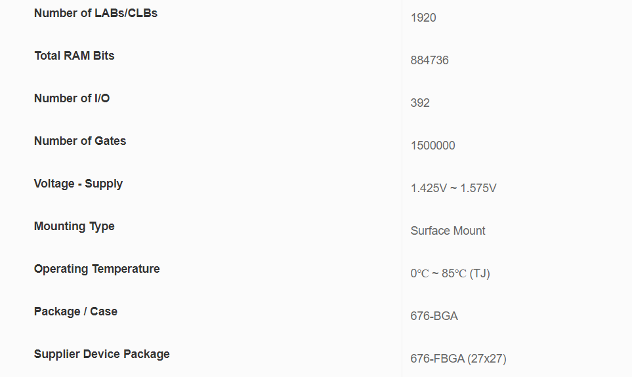Click the Operating Temperature label
This screenshot has width=632, height=377.
(96, 269)
